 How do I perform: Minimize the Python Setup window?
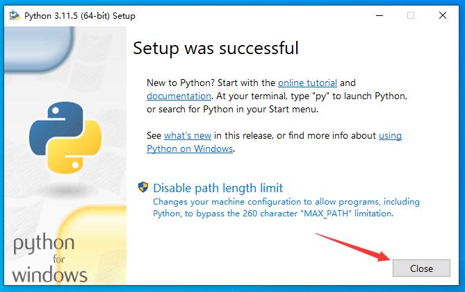click(x=379, y=15)
